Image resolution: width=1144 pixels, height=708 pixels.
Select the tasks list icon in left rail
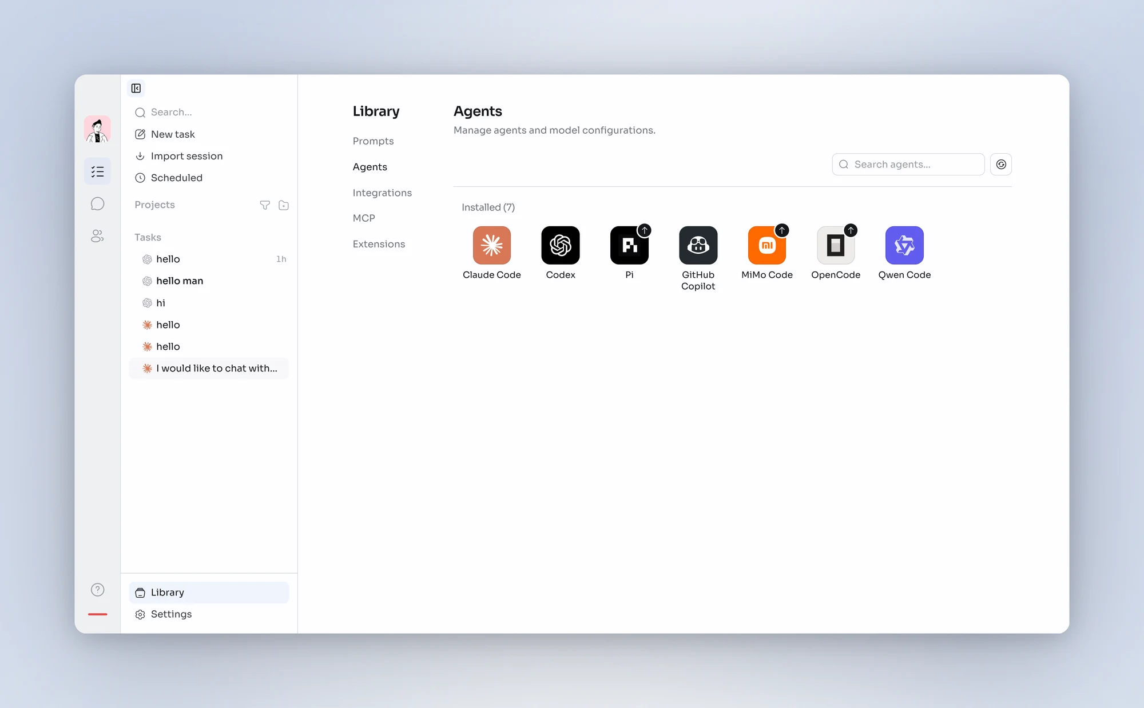pyautogui.click(x=97, y=171)
